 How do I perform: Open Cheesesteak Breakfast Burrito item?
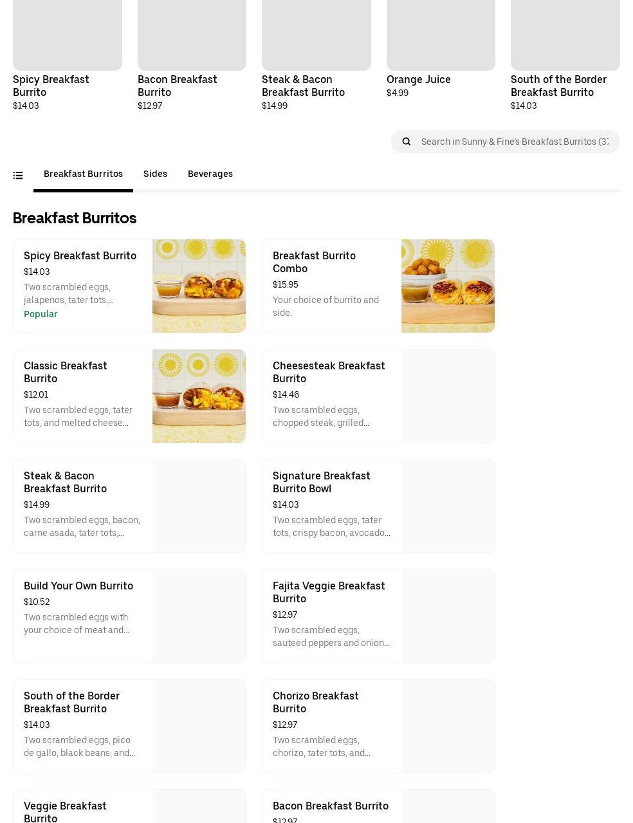[329, 372]
